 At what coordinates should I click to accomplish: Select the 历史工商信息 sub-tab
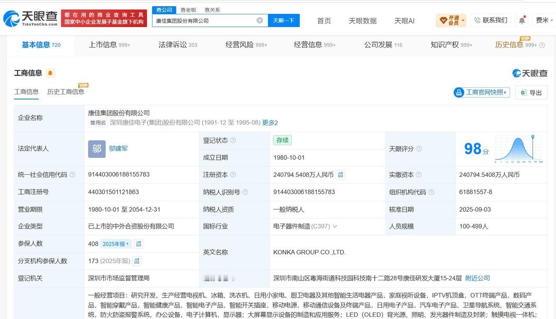66,92
